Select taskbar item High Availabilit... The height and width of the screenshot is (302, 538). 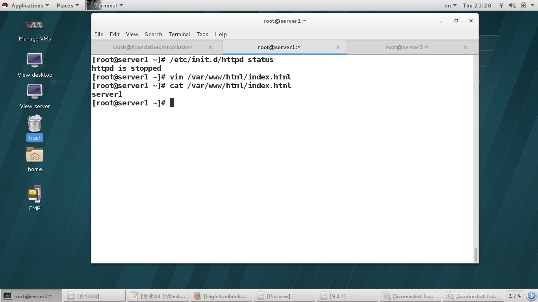221,296
